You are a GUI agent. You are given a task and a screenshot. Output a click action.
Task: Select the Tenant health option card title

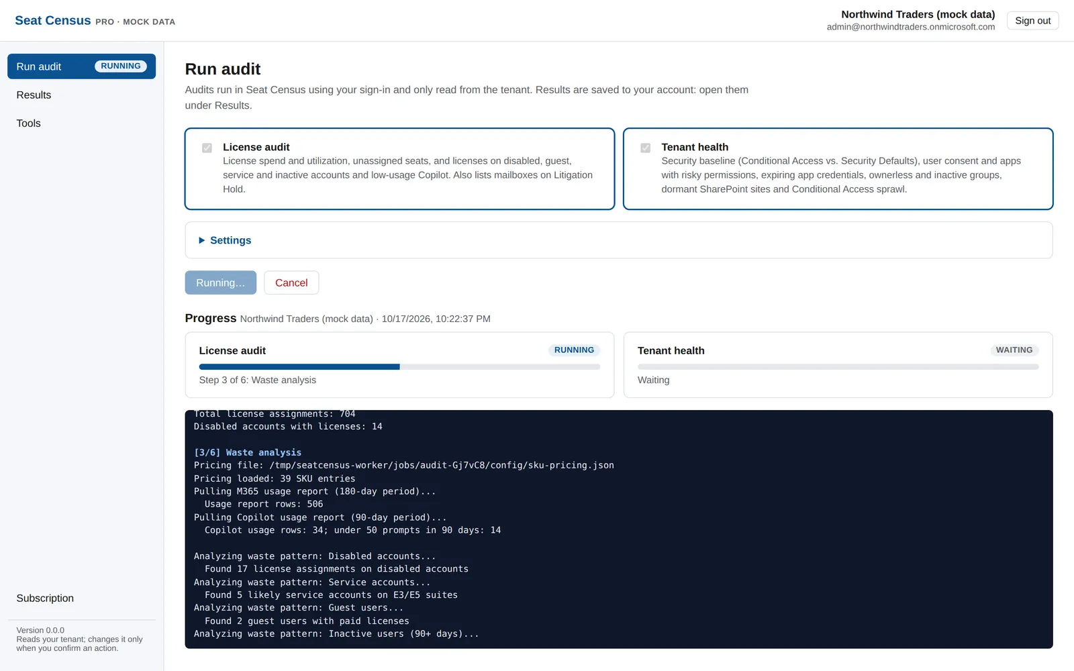pos(695,147)
